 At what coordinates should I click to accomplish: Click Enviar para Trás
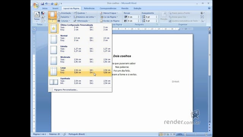click(178, 17)
